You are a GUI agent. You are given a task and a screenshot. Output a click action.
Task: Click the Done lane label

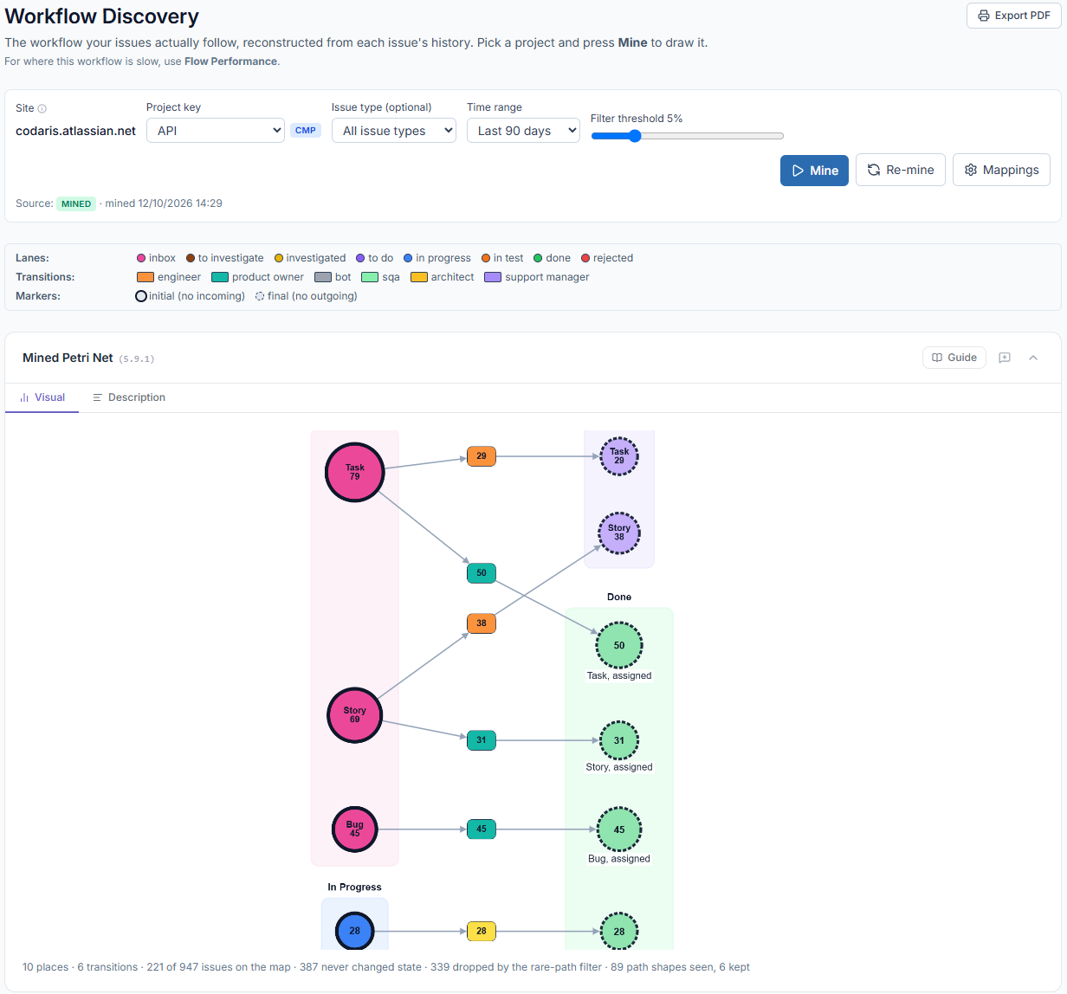click(x=619, y=597)
